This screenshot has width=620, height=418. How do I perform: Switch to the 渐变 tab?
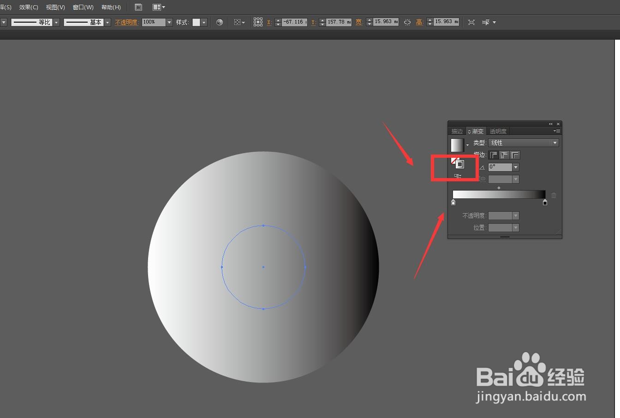coord(476,131)
